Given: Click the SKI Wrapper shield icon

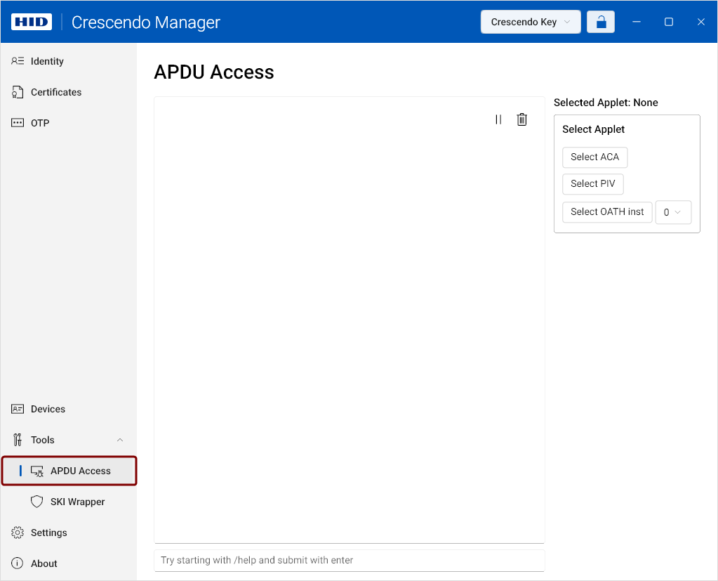Looking at the screenshot, I should click(36, 502).
